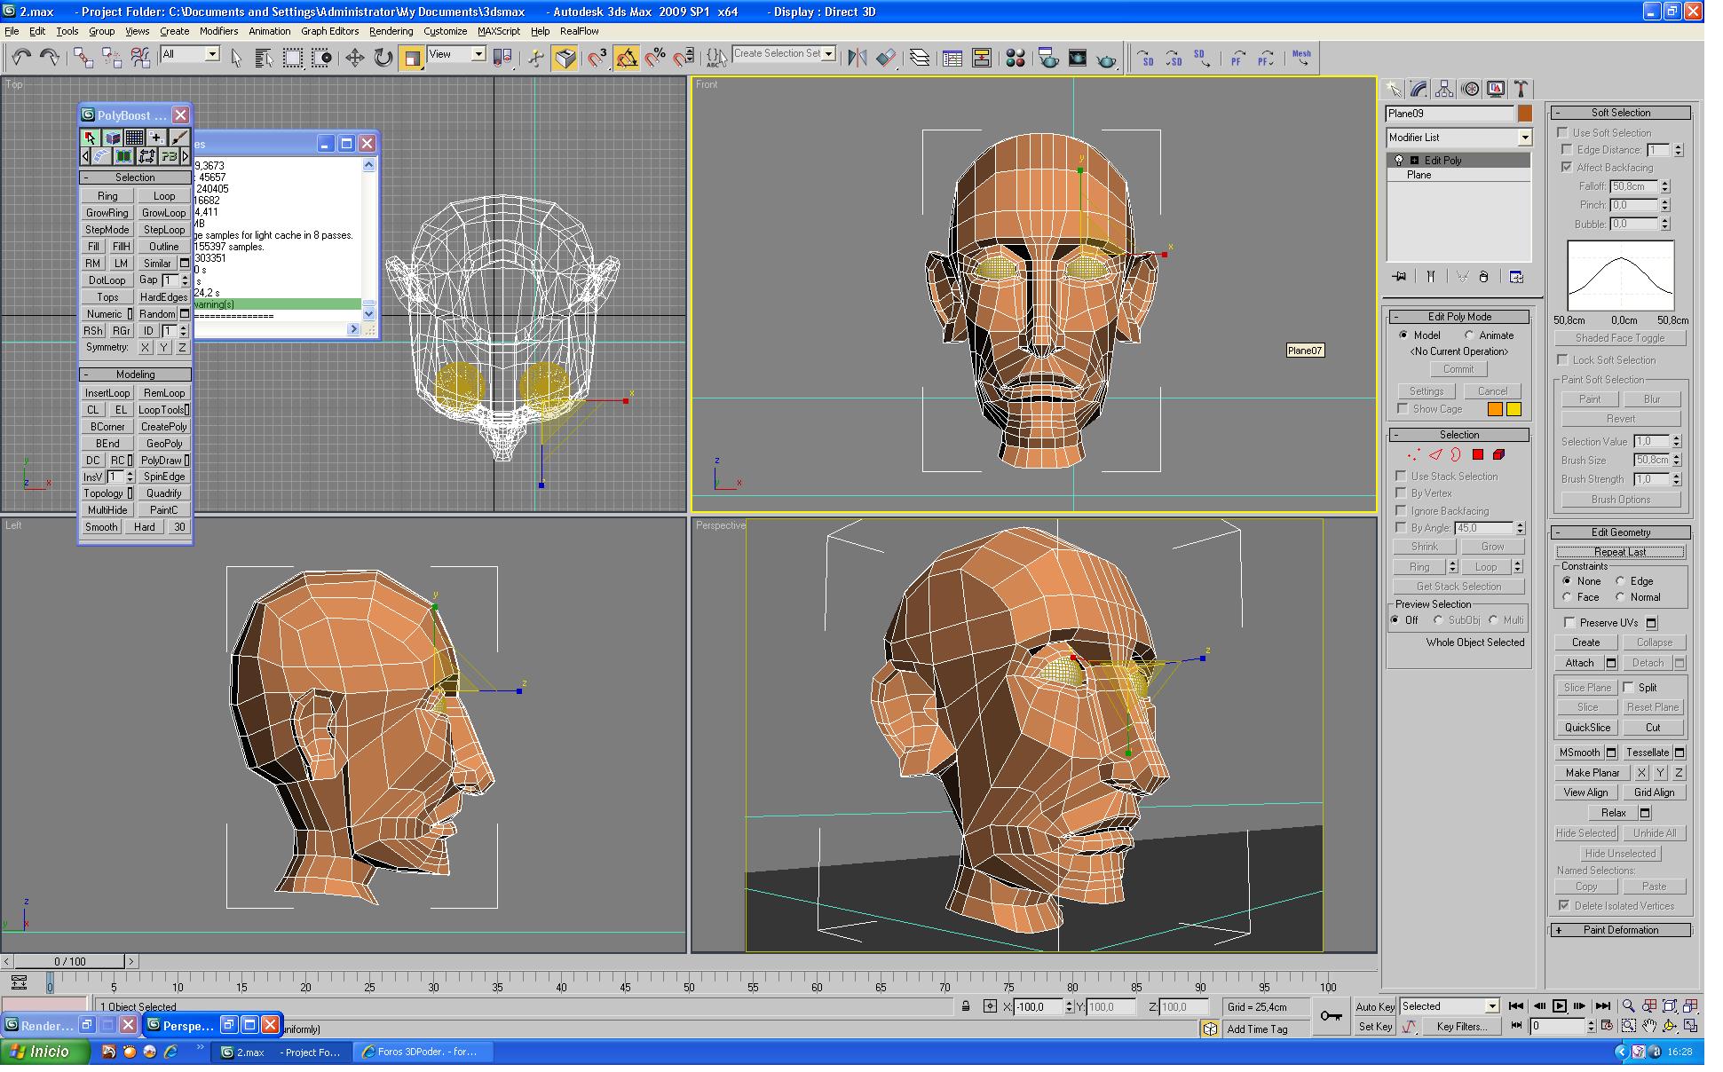Toggle Ignore Backfacing checkbox
This screenshot has height=1072, width=1723.
point(1401,510)
